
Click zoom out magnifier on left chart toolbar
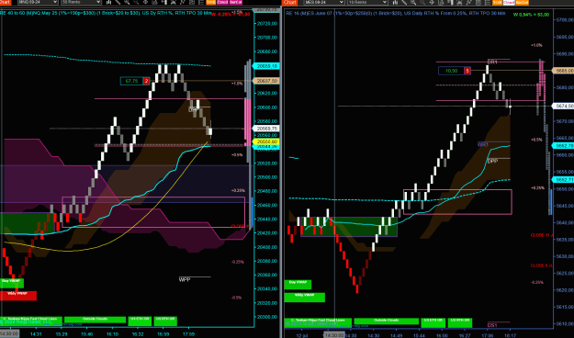click(136, 2)
